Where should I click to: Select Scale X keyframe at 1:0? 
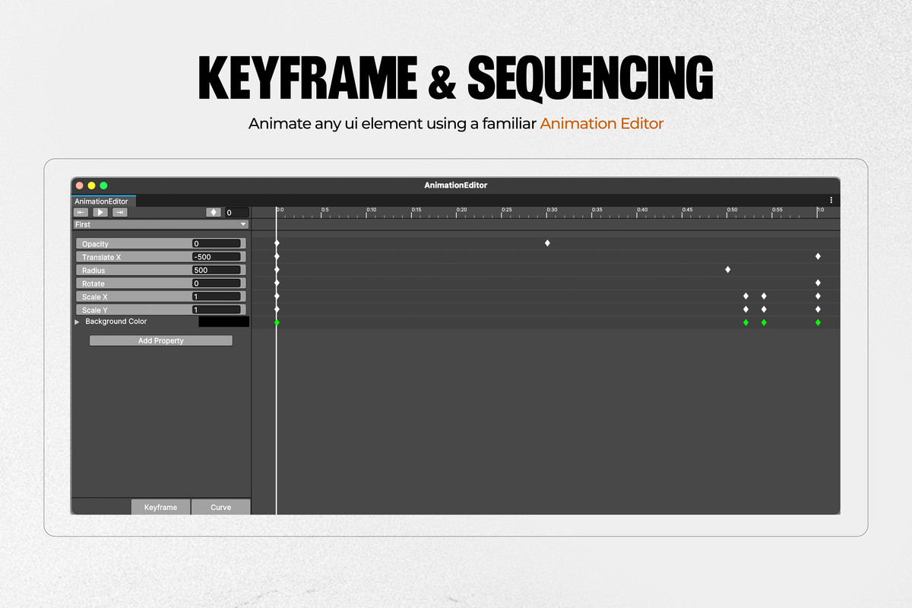click(818, 296)
